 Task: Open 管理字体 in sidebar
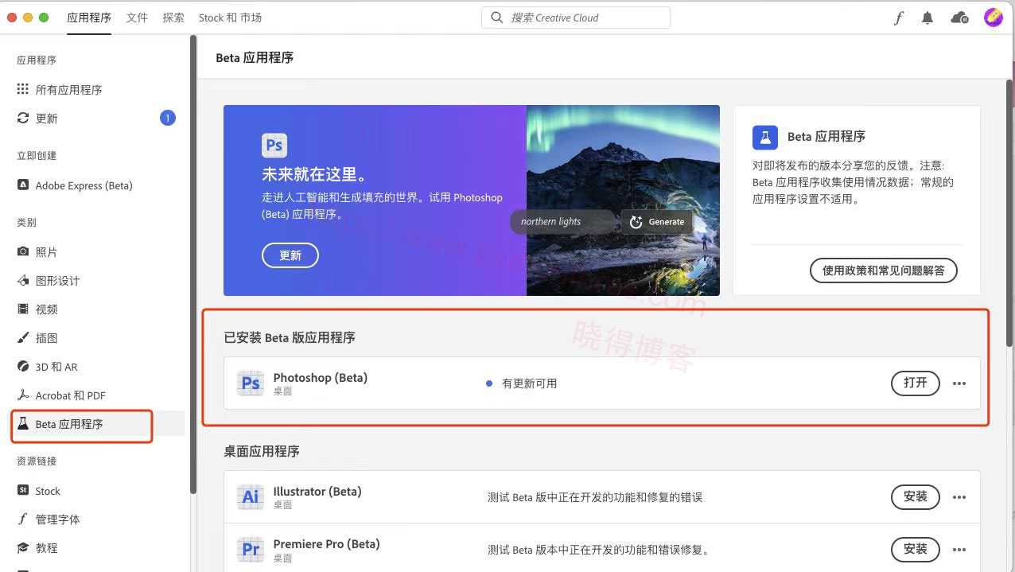[57, 519]
